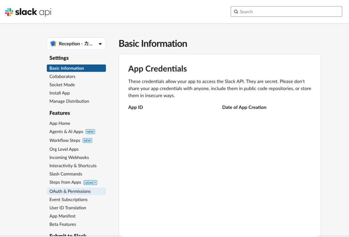Open Collaborators settings
The width and height of the screenshot is (349, 237).
(x=62, y=76)
